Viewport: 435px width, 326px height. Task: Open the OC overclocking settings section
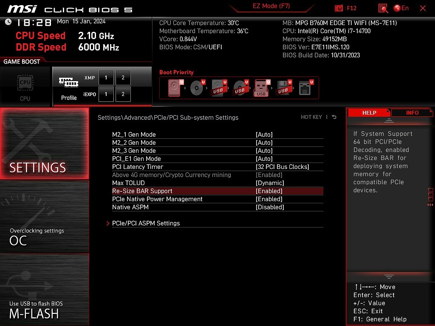coord(45,217)
